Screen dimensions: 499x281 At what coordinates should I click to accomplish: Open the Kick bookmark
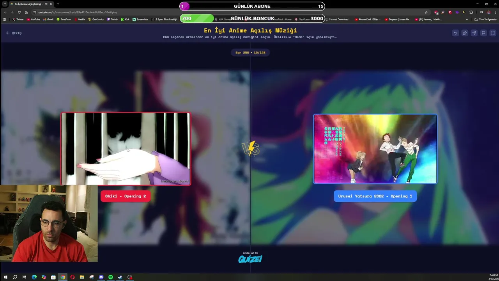(125, 19)
